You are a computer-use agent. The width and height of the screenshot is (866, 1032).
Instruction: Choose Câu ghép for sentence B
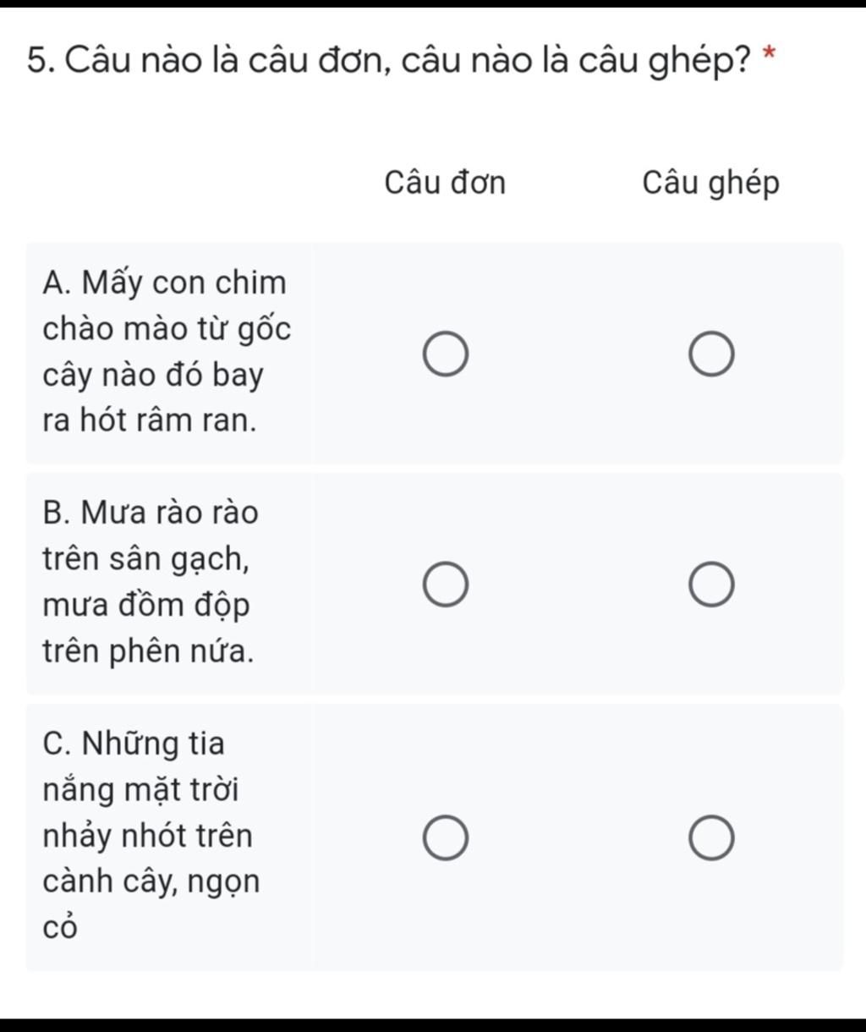tap(711, 585)
